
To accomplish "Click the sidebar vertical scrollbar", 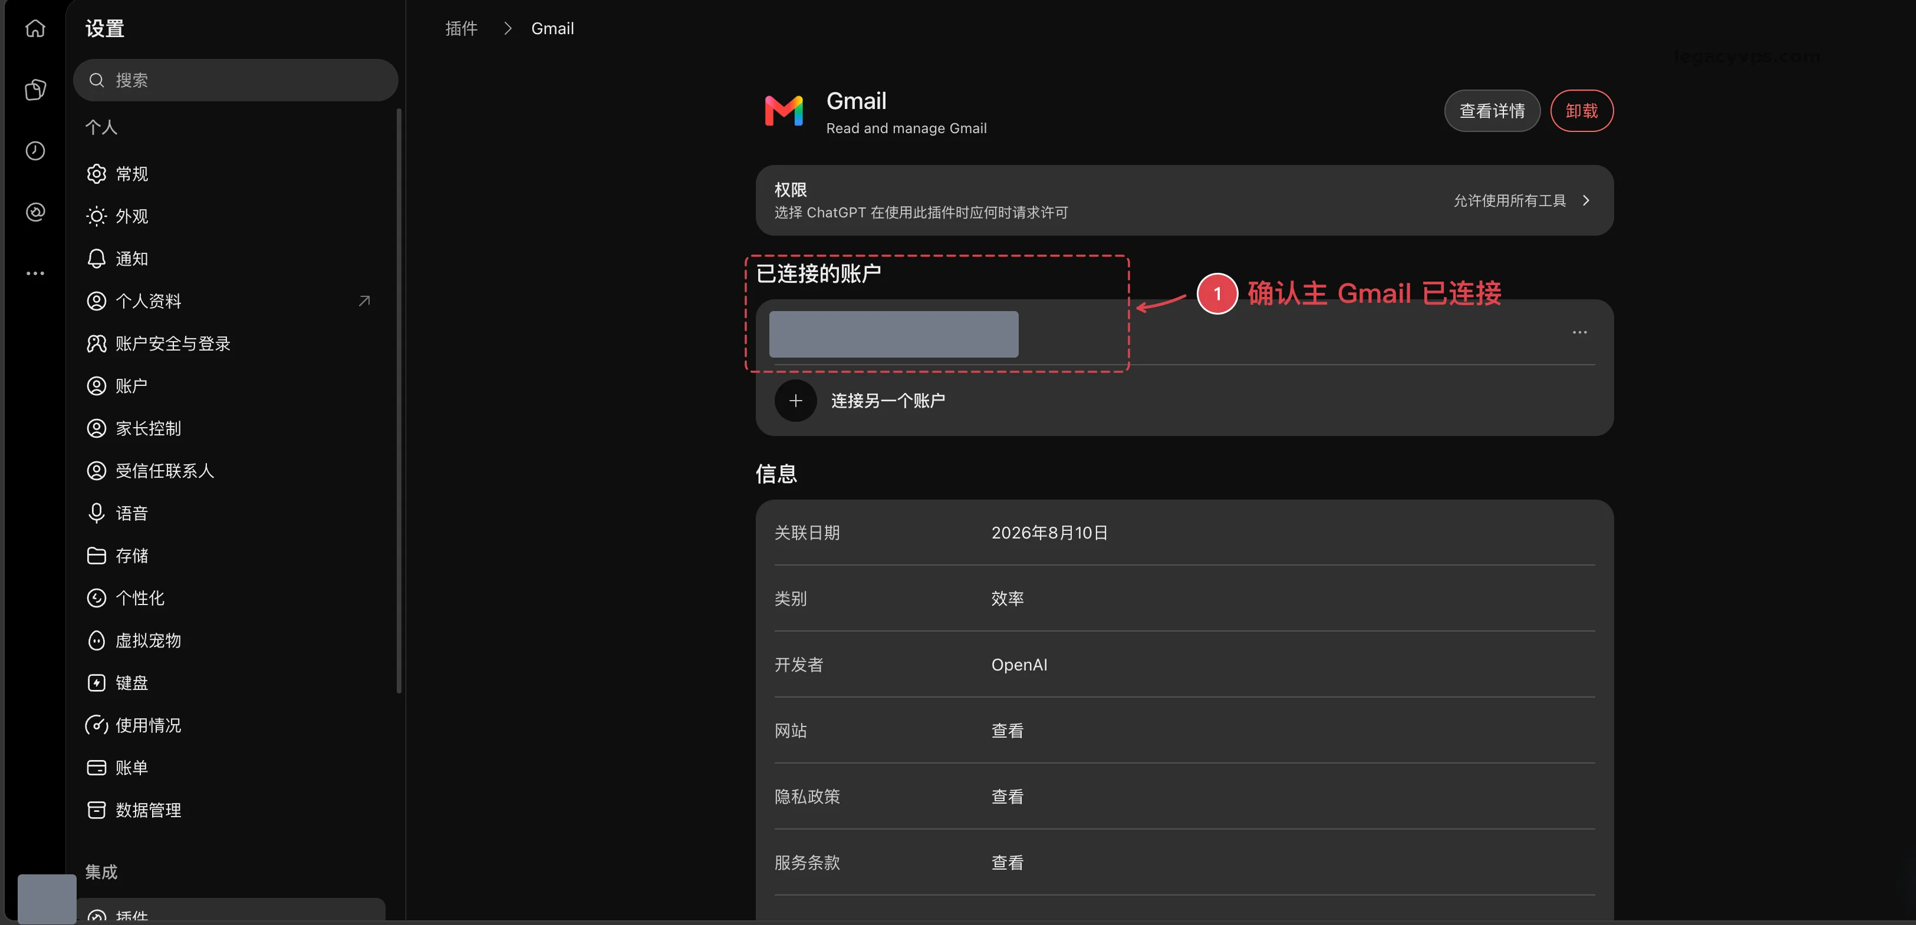I will click(400, 402).
